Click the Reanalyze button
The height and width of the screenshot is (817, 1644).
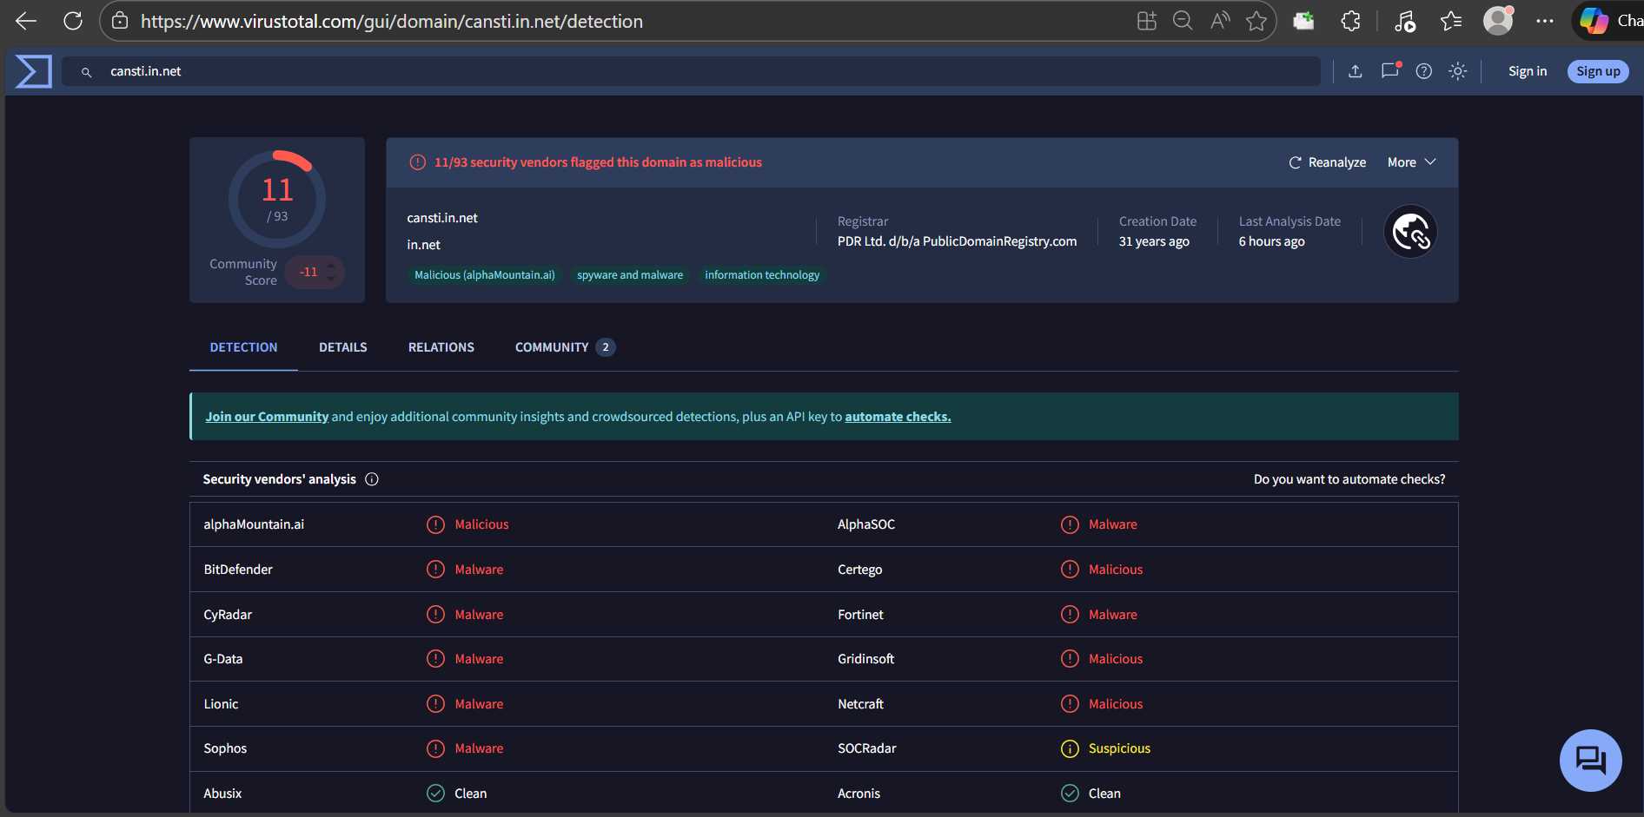[x=1327, y=162]
